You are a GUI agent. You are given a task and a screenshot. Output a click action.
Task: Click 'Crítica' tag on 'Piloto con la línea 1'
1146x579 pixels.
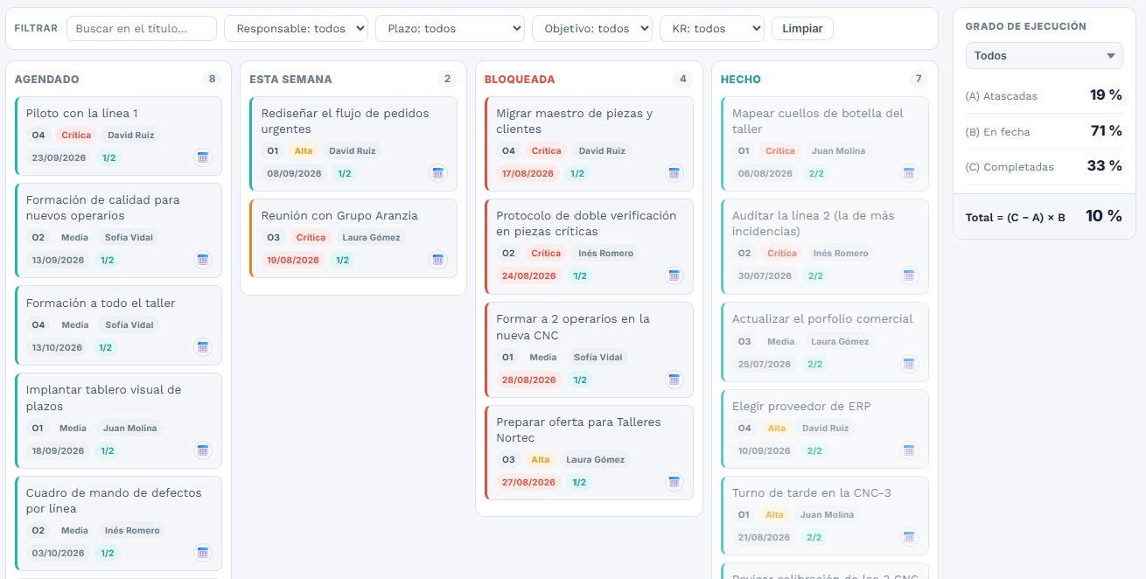pyautogui.click(x=76, y=136)
